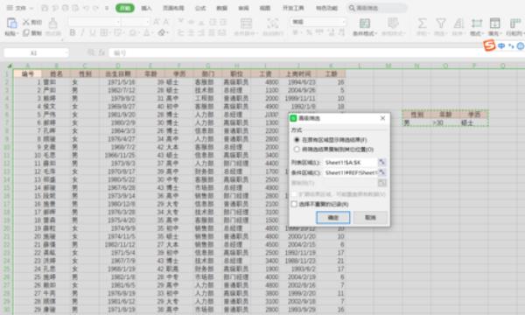
Task: Switch to the Data tab
Action: click(221, 8)
